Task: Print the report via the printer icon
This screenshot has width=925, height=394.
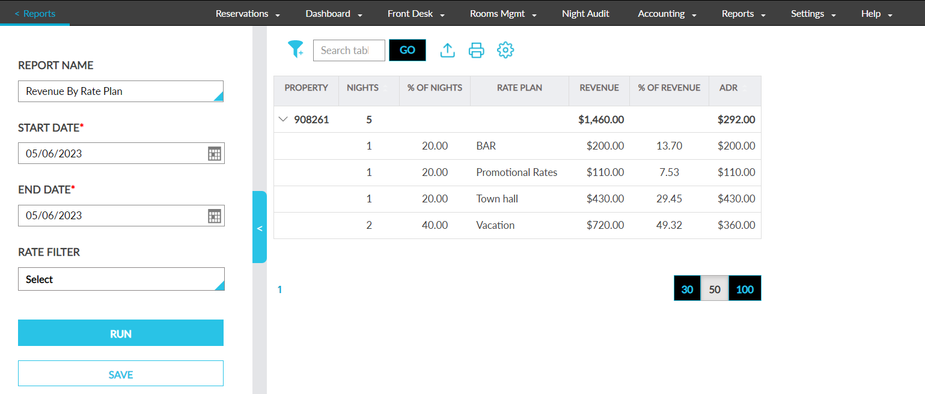Action: click(476, 50)
